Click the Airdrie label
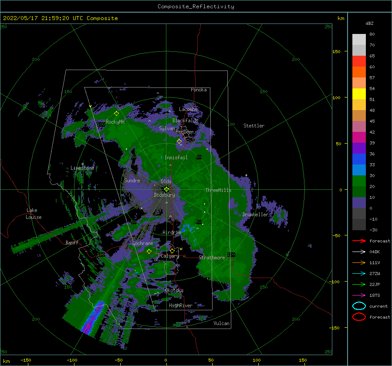The image size is (392, 366). coord(172,232)
